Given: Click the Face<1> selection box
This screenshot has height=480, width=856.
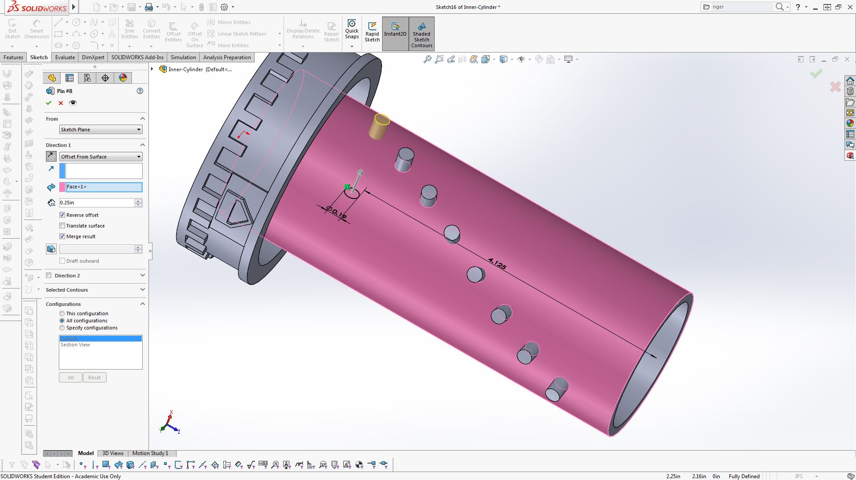Looking at the screenshot, I should pyautogui.click(x=104, y=187).
